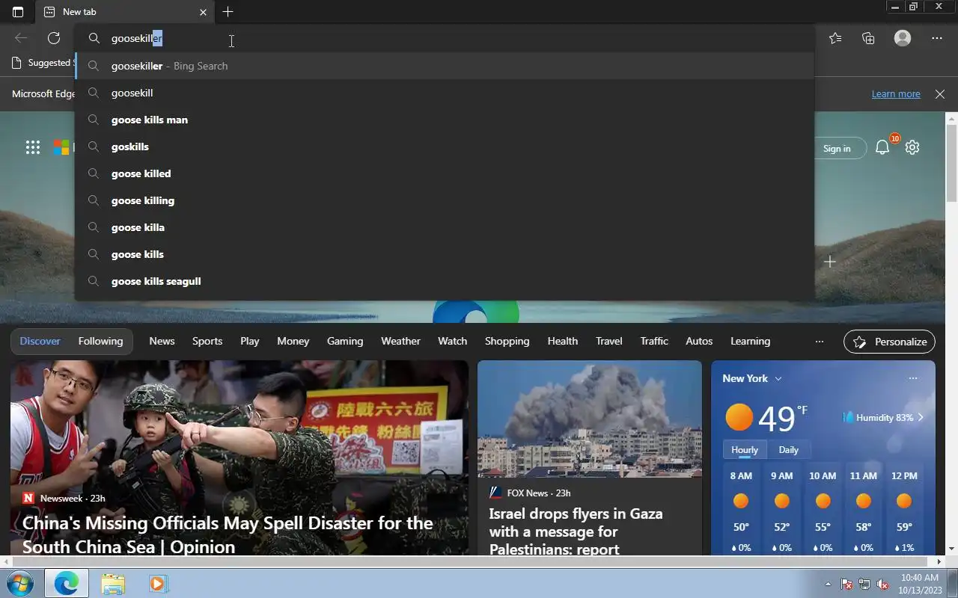Open the tab actions menu icon
Image resolution: width=958 pixels, height=598 pixels.
[18, 12]
